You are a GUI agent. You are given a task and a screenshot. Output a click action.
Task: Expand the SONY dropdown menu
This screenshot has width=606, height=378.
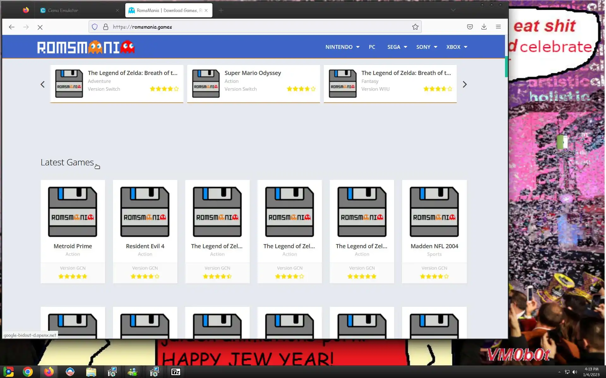coord(426,47)
